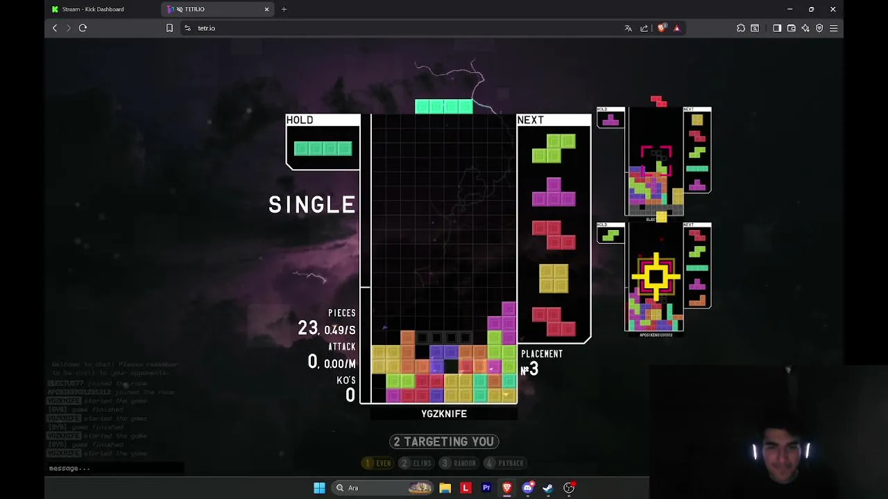888x499 pixels.
Task: Open Brave VPN shield icon
Action: coord(819,28)
